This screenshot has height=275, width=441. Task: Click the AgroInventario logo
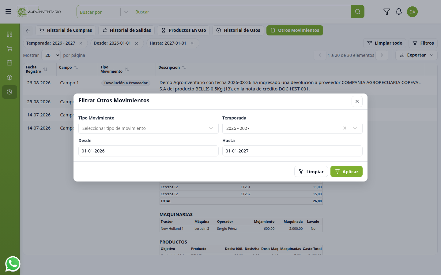point(39,12)
